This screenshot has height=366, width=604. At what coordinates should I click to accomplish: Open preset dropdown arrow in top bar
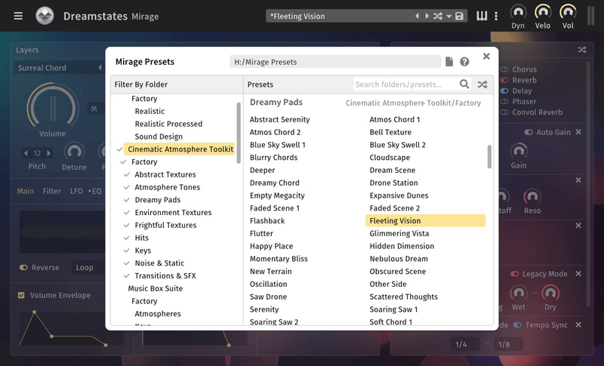click(448, 16)
